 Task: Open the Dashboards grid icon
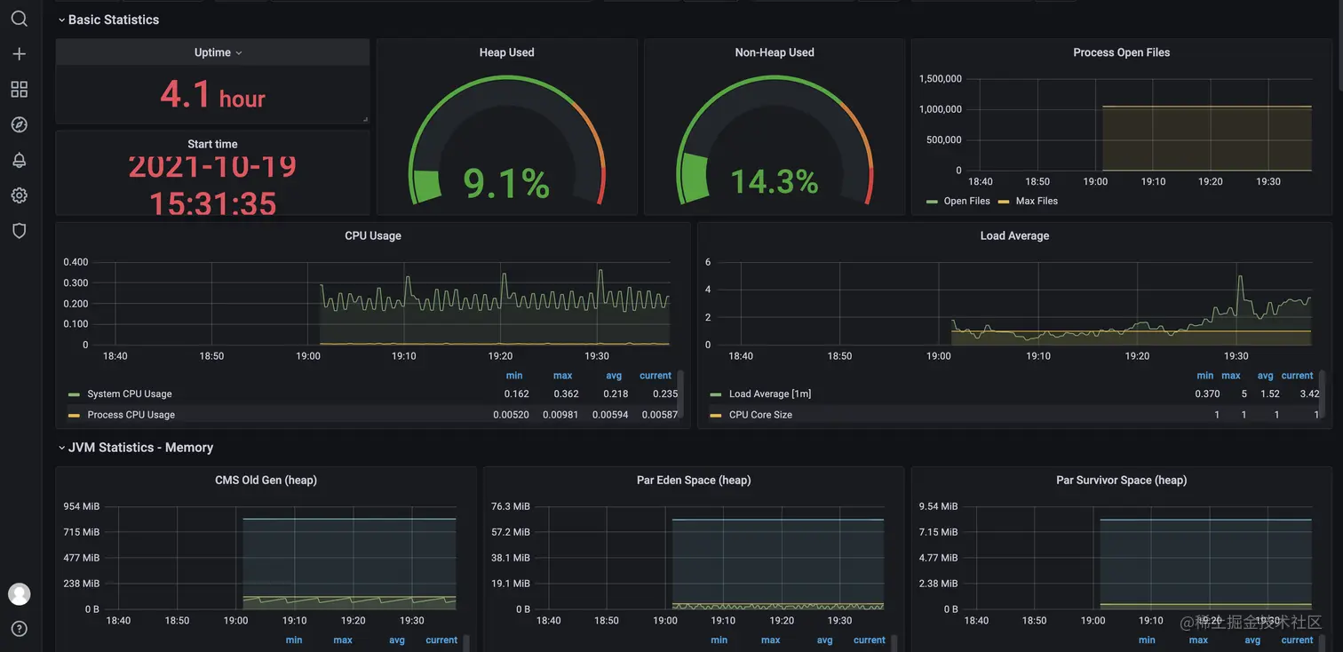[x=19, y=89]
